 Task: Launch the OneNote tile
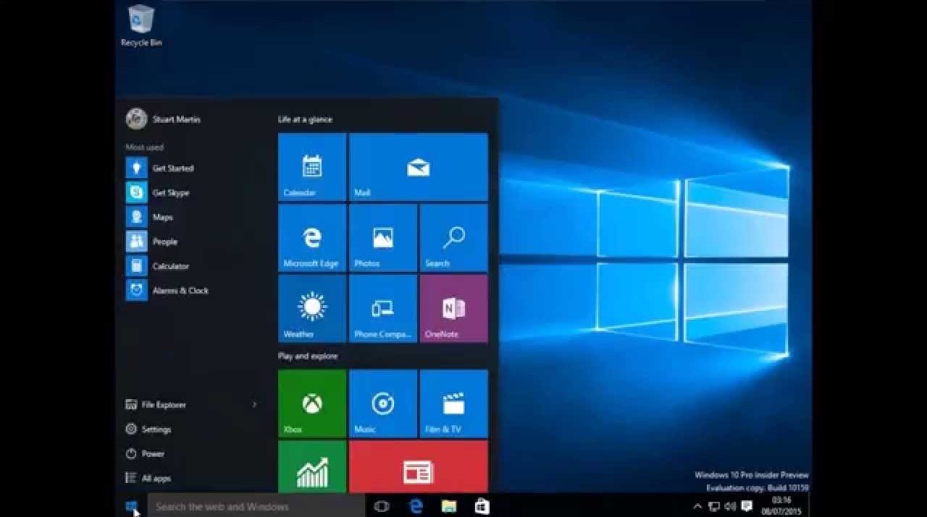[x=453, y=308]
